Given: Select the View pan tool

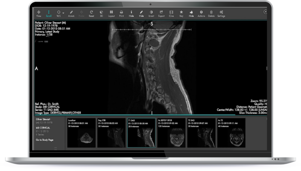Looking at the screenshot, I should [39, 14].
